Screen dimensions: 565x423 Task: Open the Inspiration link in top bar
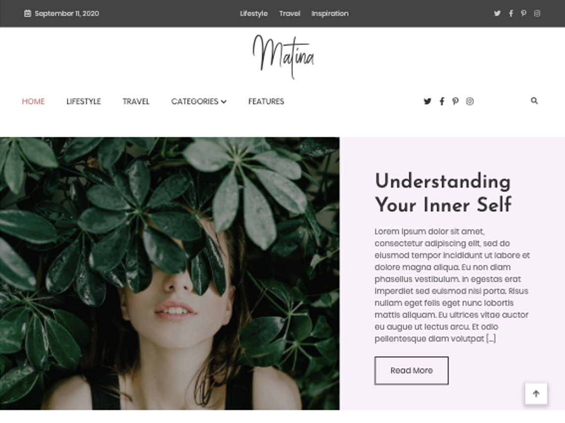point(330,13)
